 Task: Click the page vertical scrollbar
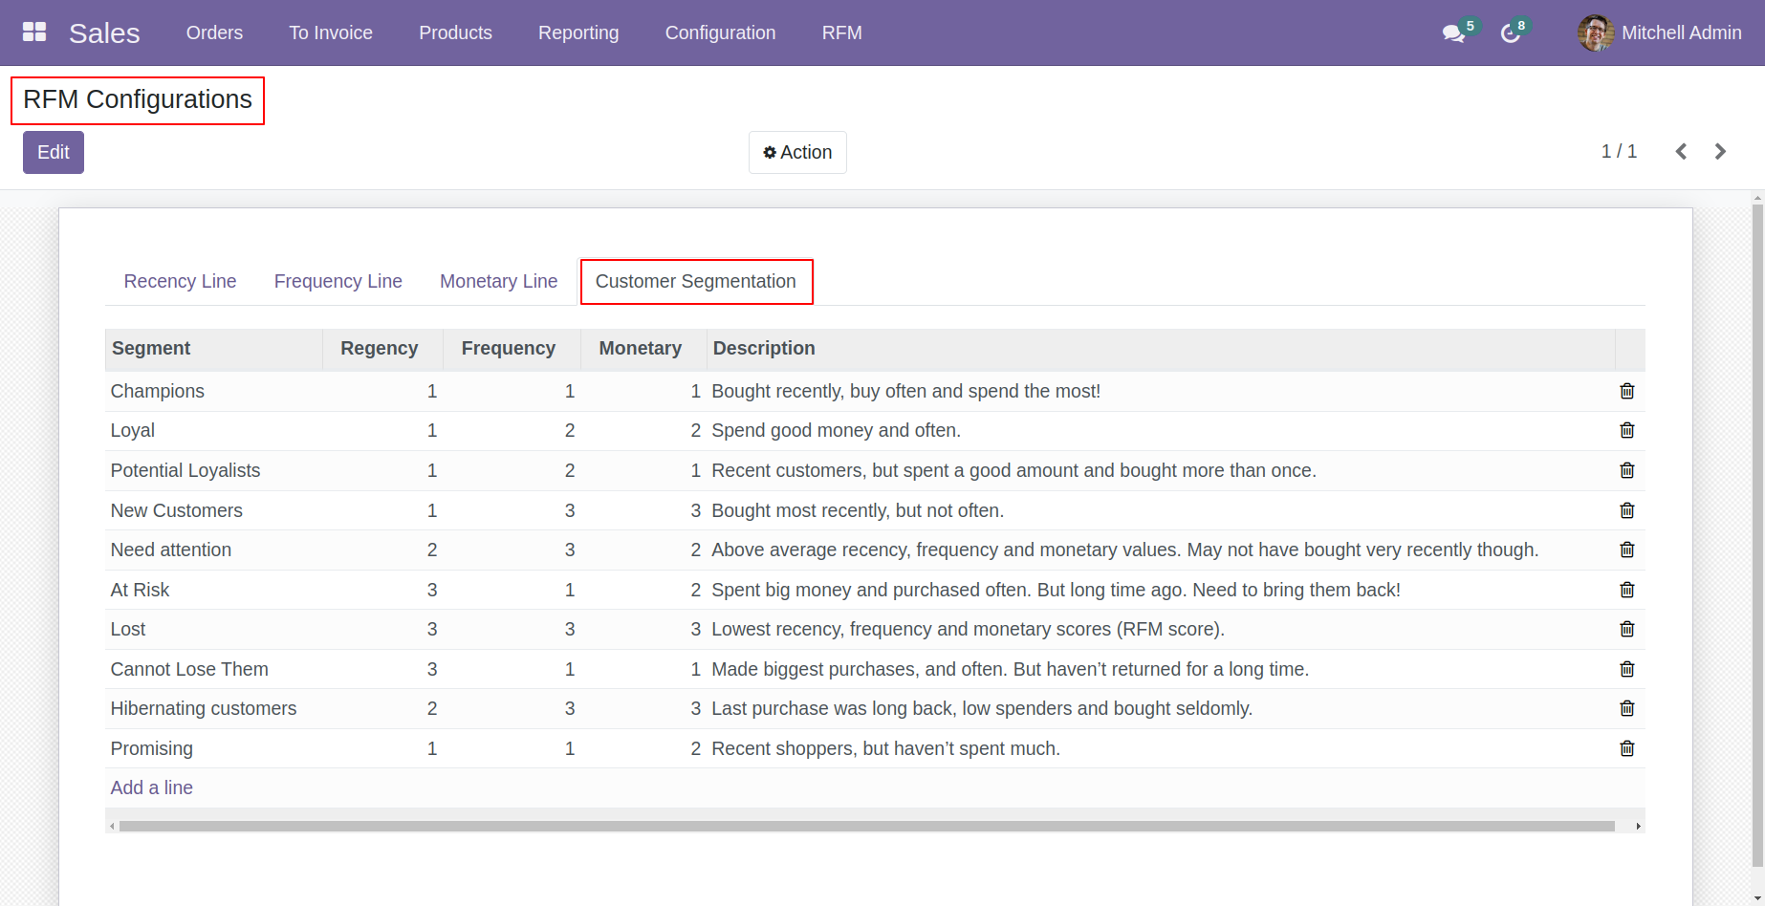coord(1757,535)
